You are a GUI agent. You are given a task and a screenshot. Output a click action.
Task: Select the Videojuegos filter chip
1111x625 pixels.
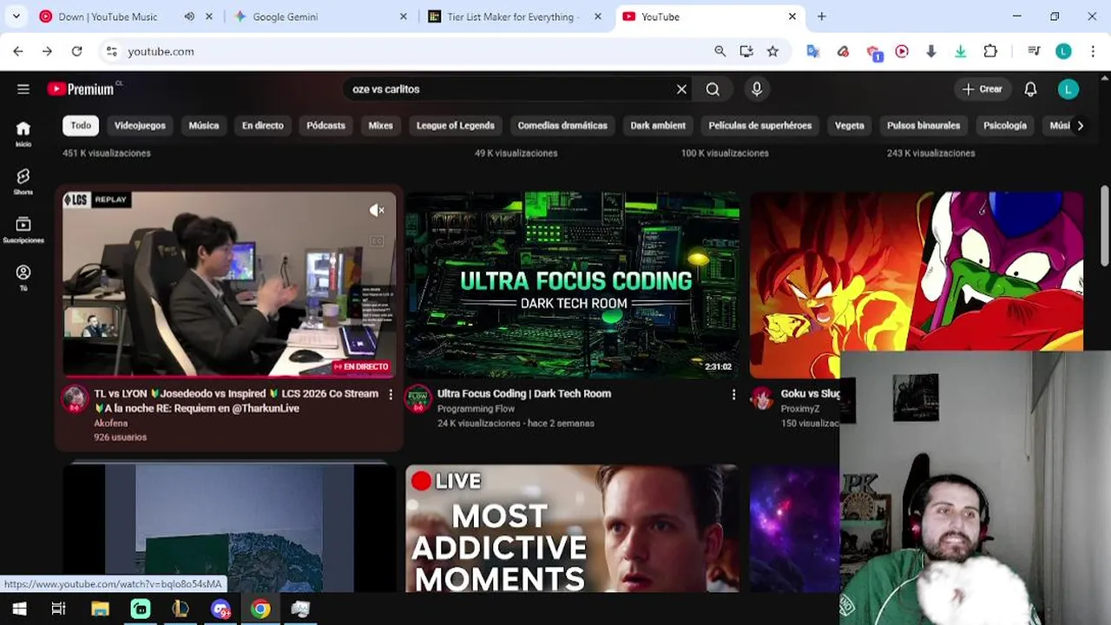click(140, 125)
